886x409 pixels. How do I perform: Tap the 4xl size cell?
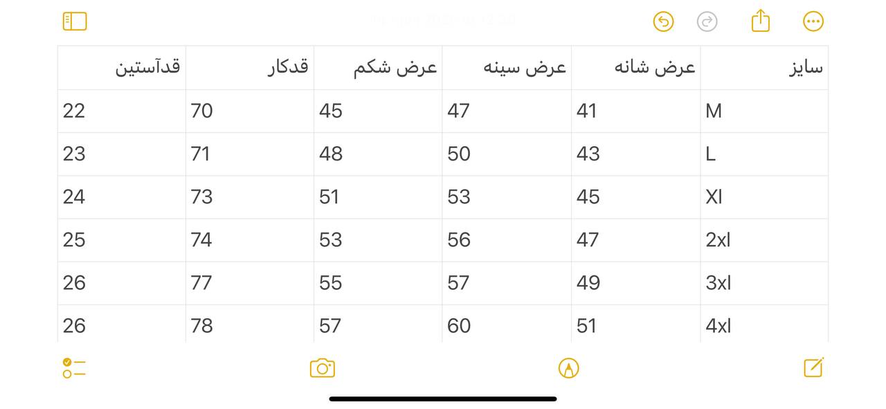click(x=764, y=324)
